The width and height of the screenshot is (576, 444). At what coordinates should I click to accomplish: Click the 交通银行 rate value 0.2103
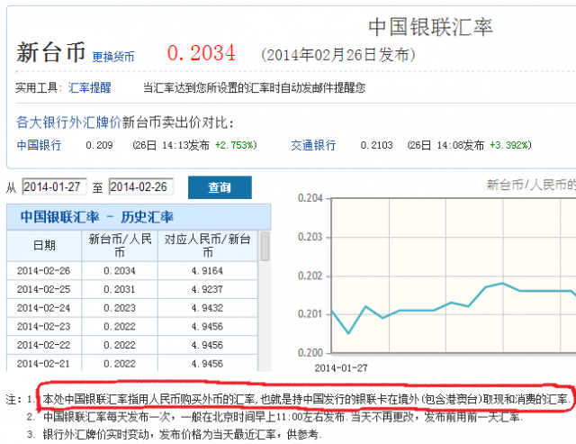(x=376, y=145)
